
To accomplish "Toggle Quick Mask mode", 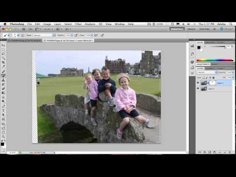I will pos(3,150).
